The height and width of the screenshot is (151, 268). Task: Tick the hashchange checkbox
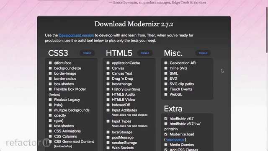[x=108, y=84]
